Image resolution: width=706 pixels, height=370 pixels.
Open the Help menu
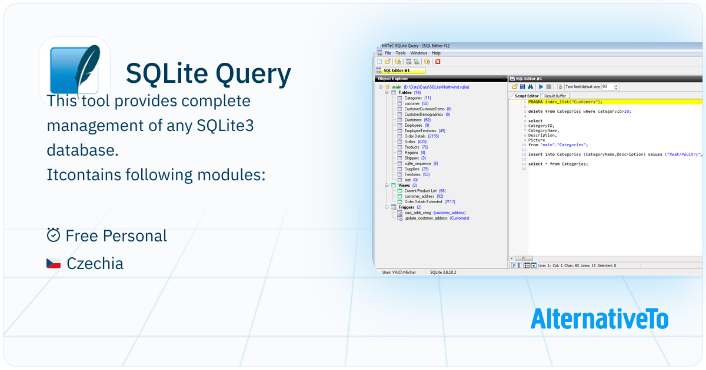436,53
